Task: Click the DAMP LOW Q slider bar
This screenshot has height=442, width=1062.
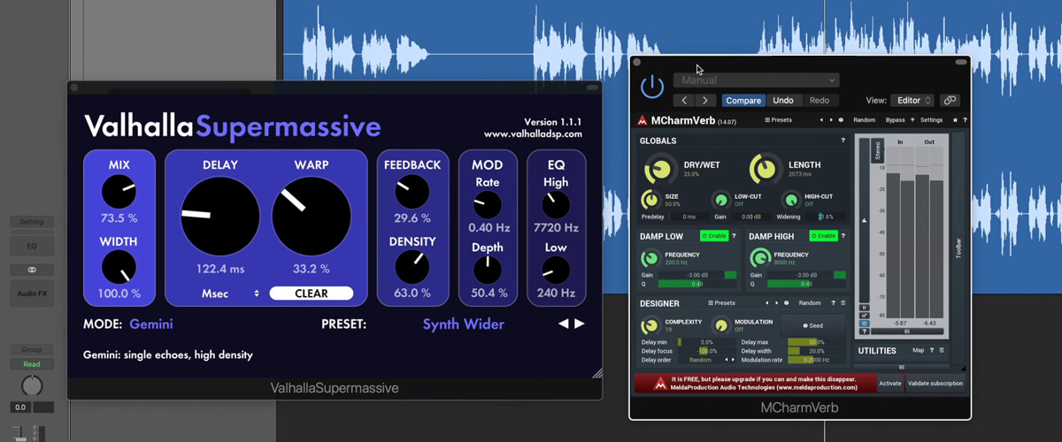Action: tap(697, 284)
